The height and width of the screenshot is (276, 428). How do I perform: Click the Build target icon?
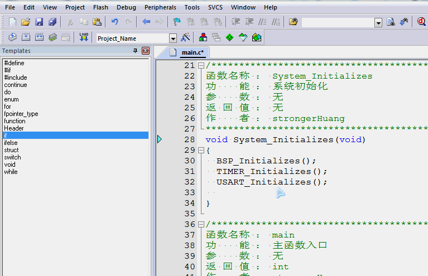pos(26,37)
